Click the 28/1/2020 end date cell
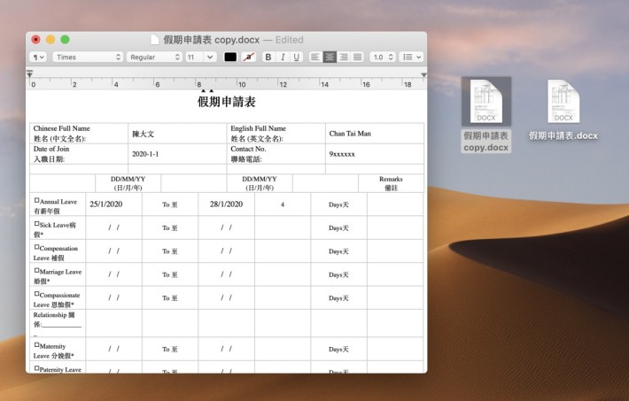 [x=226, y=204]
